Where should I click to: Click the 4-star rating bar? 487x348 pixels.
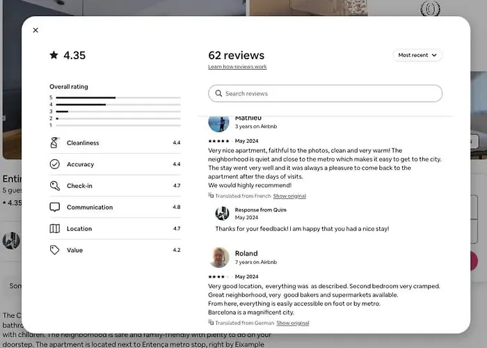tap(118, 104)
